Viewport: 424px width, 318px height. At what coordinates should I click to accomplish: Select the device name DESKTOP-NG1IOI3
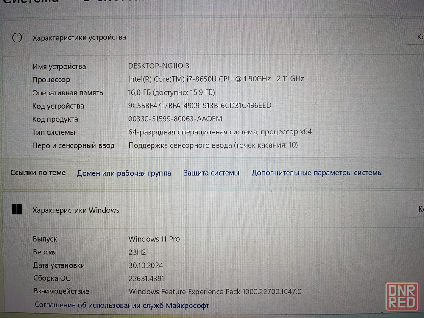[x=159, y=66]
